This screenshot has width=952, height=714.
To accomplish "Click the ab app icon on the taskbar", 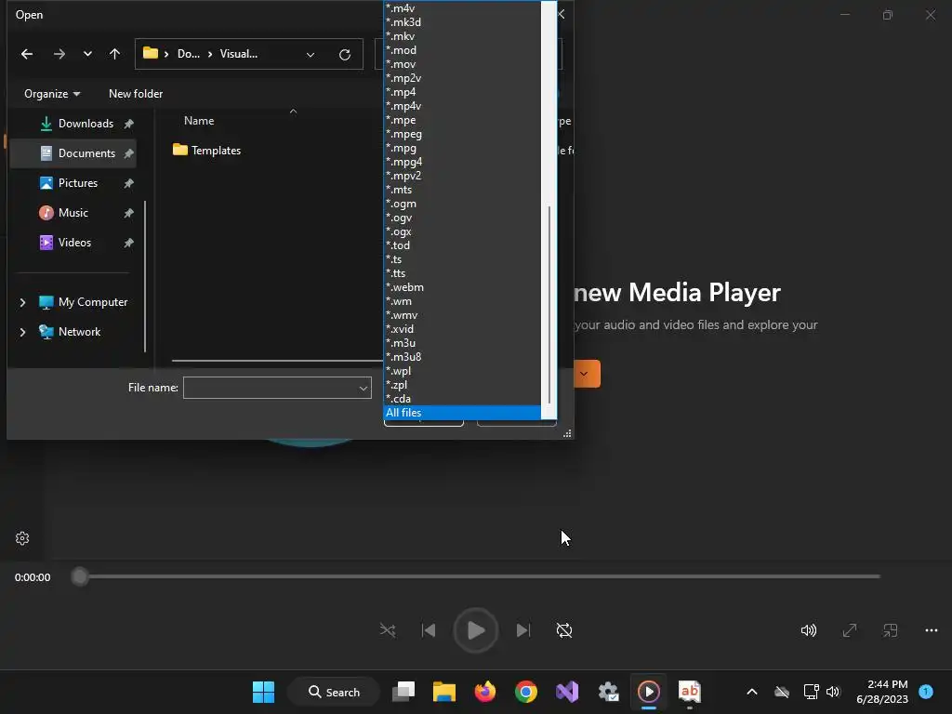I will tap(690, 692).
